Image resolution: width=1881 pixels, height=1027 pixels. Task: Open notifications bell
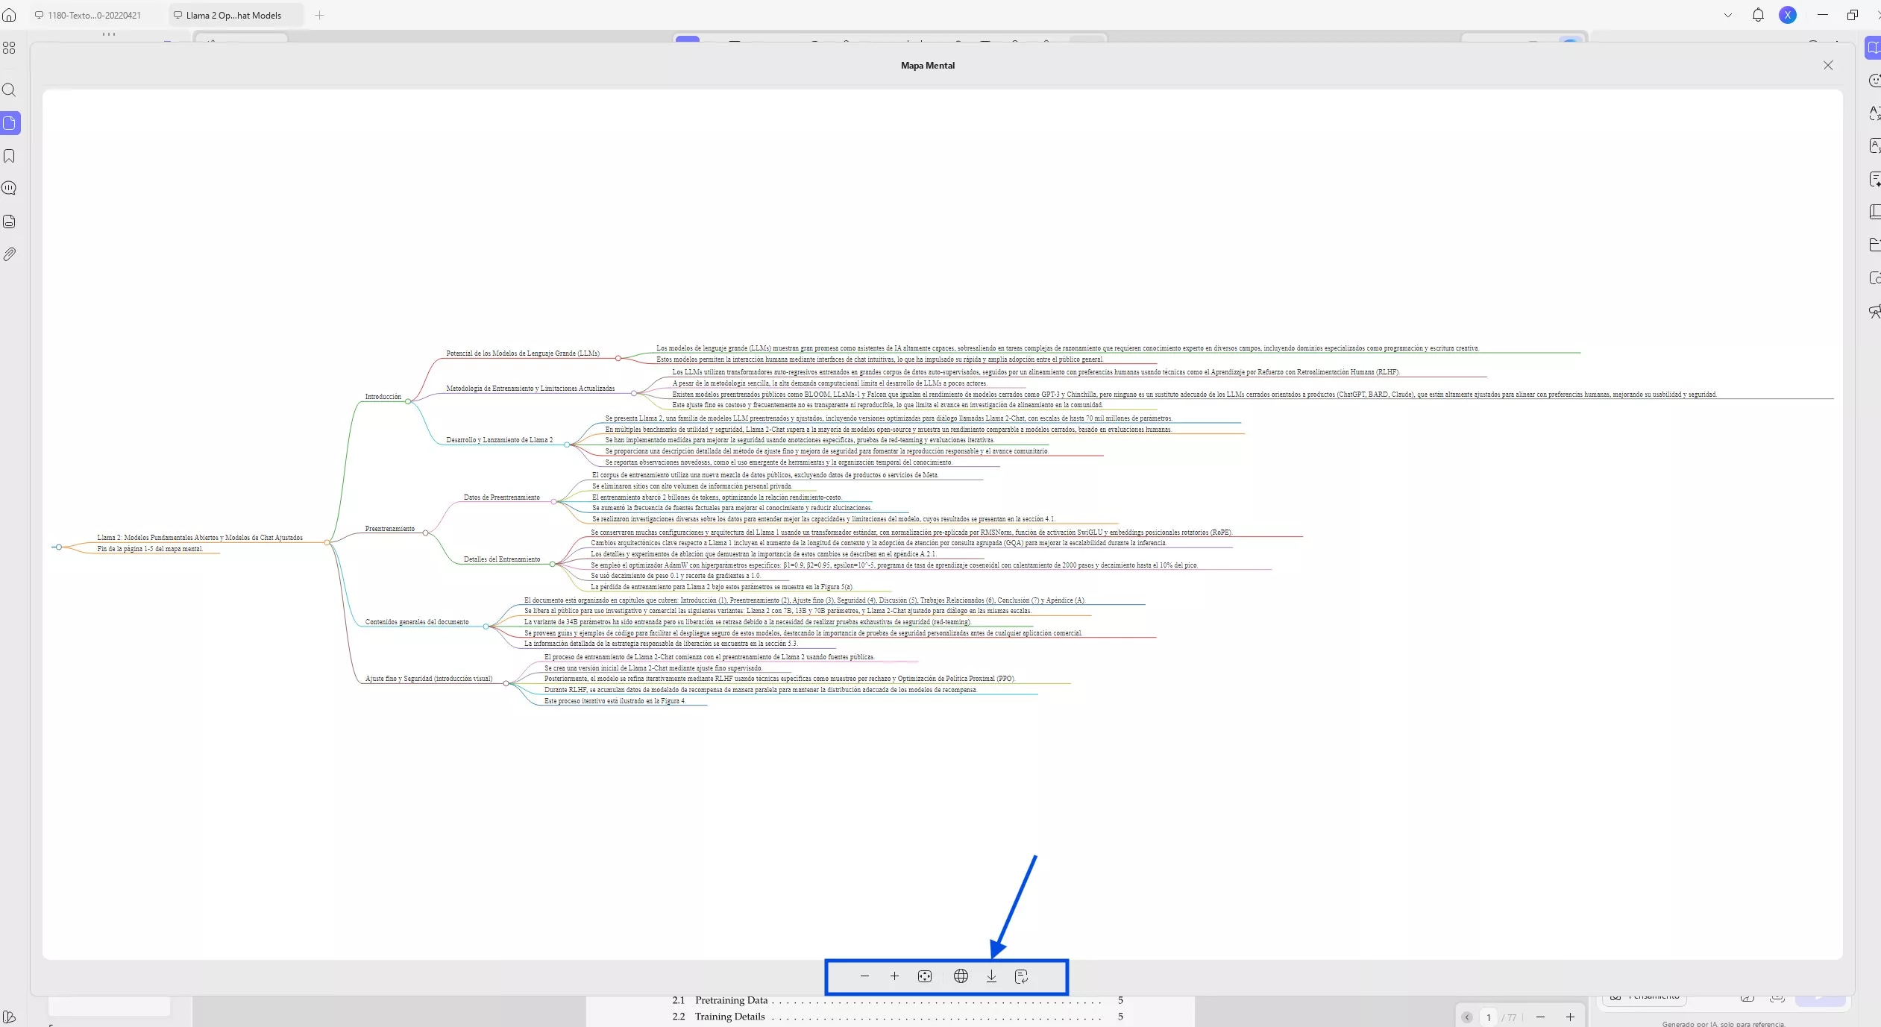click(1758, 15)
